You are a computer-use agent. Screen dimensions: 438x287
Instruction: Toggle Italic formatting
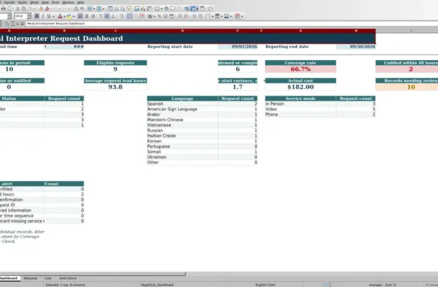click(x=42, y=16)
